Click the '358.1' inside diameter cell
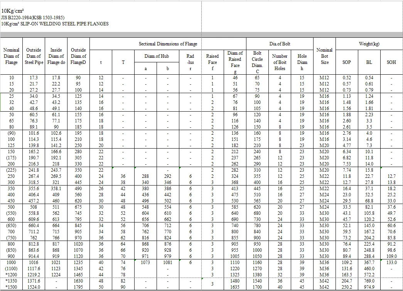The image size is (403, 291). click(56, 189)
